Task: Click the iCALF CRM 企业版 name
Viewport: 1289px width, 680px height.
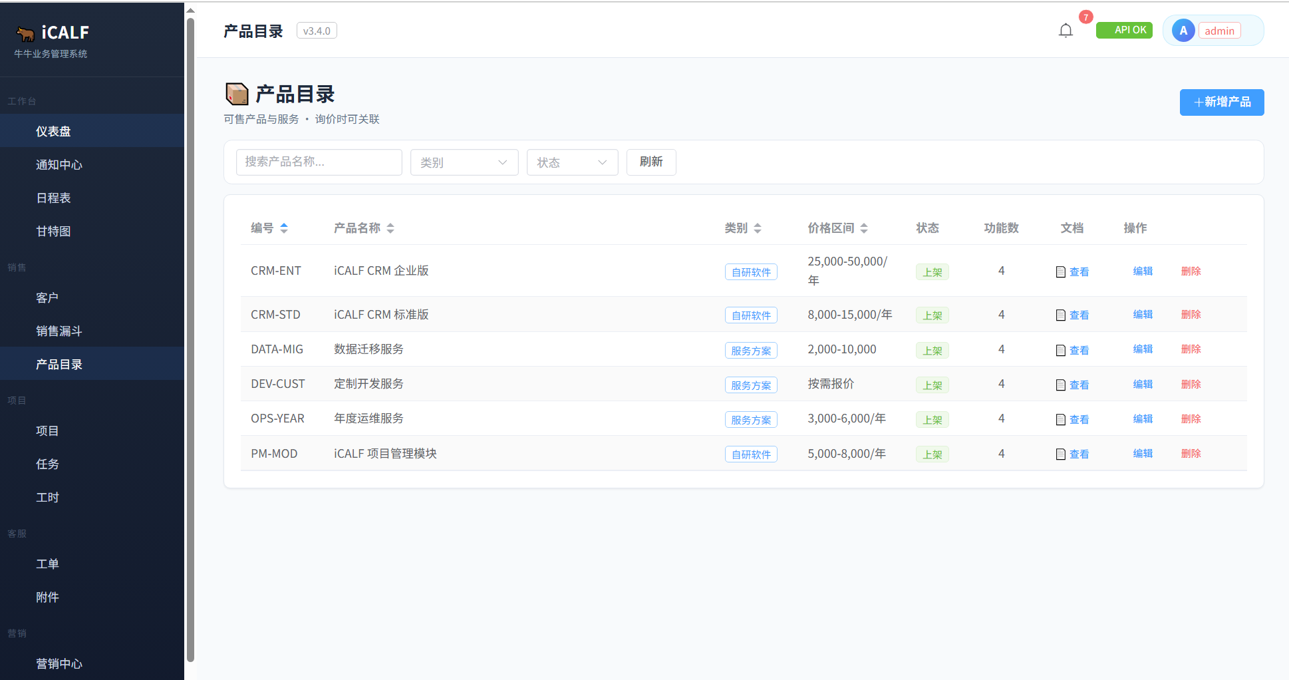Action: click(381, 271)
